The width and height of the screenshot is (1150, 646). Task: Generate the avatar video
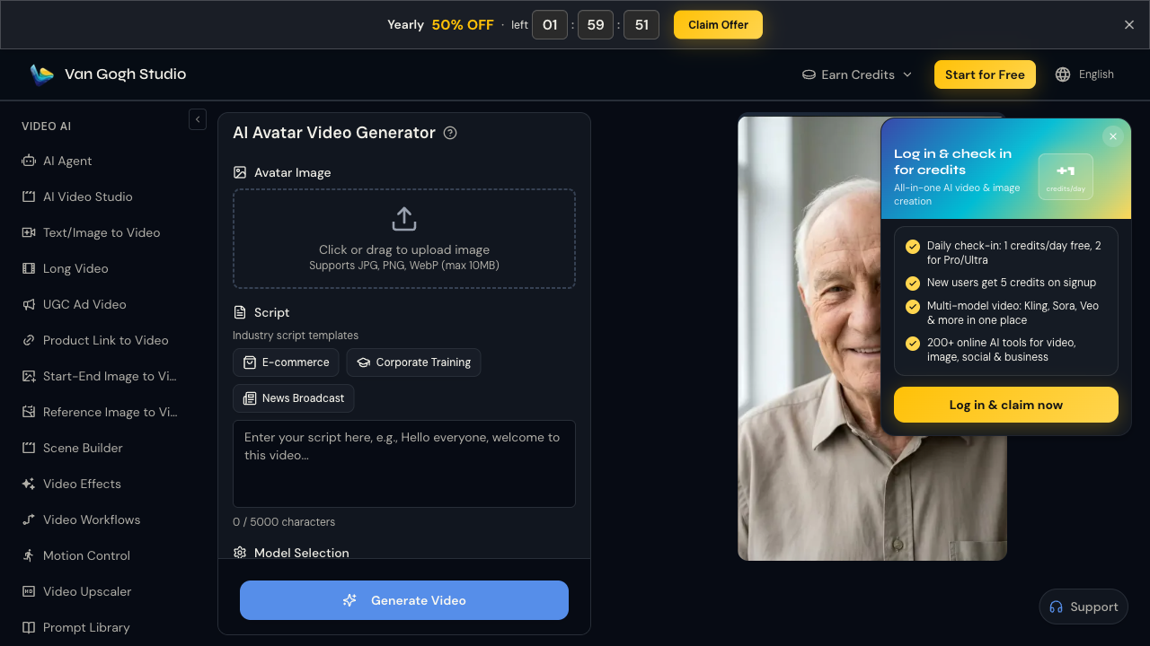coord(404,600)
